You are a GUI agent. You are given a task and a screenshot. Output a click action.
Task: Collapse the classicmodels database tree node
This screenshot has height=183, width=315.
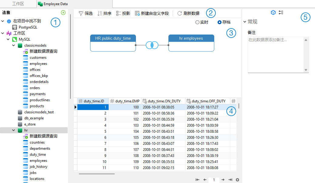point(13,45)
